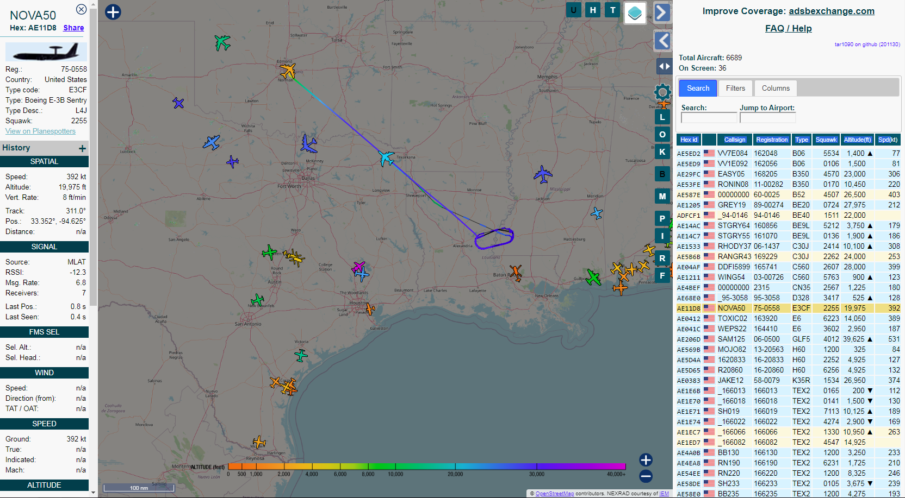Close the NOVA50 info panel

click(x=81, y=9)
